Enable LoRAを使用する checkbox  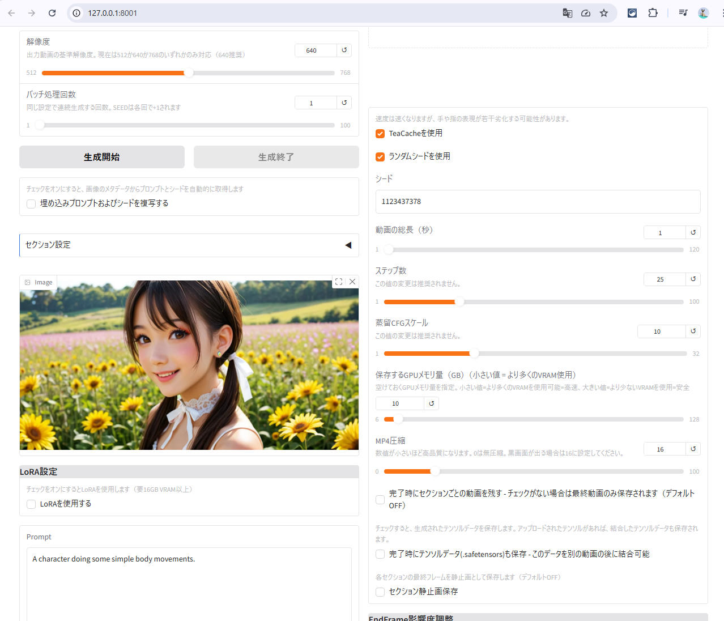31,504
